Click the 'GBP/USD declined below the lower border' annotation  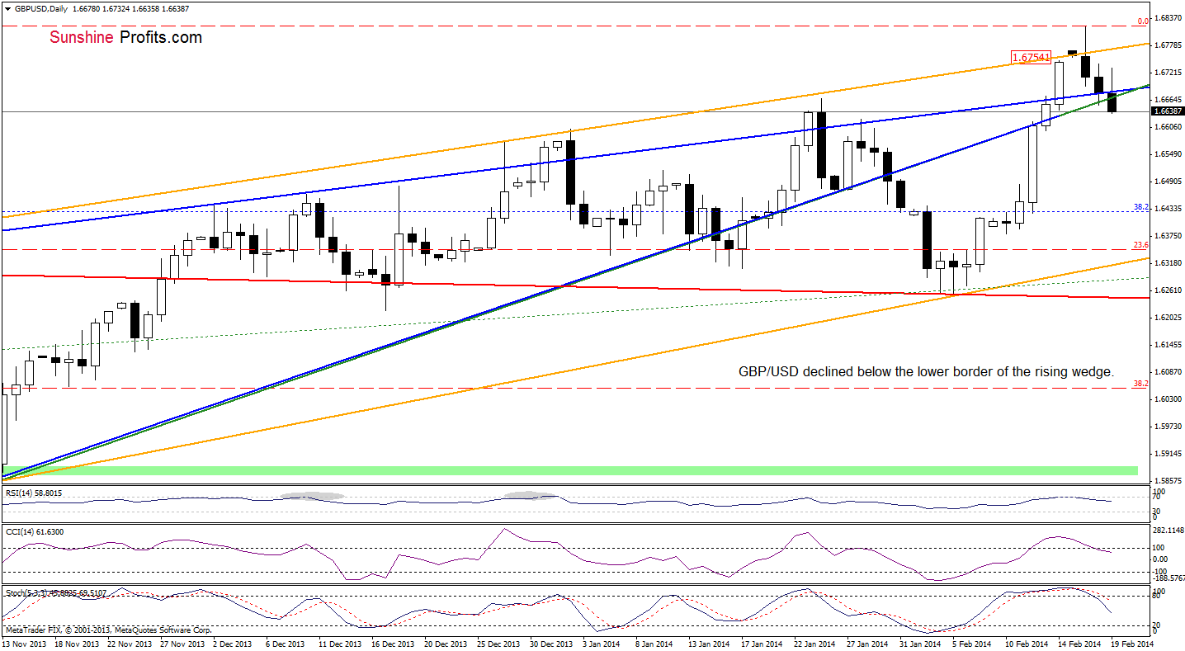pos(926,372)
